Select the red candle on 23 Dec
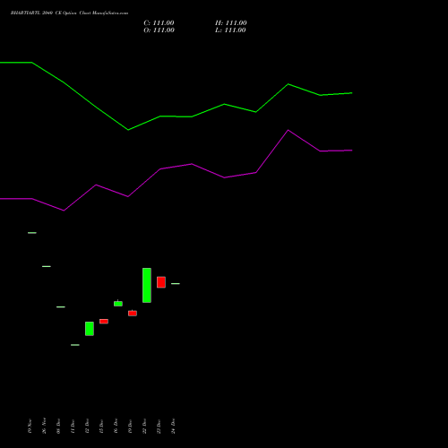The image size is (448, 448). (x=161, y=282)
